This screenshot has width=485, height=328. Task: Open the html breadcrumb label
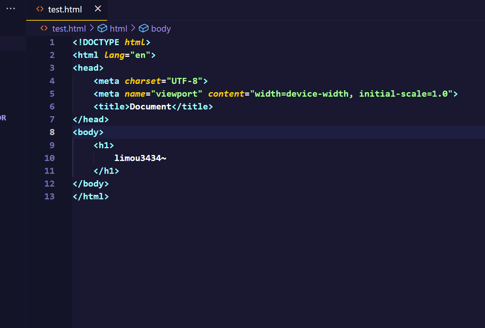click(x=118, y=29)
